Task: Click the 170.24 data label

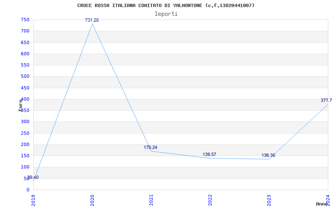Action: pos(151,147)
